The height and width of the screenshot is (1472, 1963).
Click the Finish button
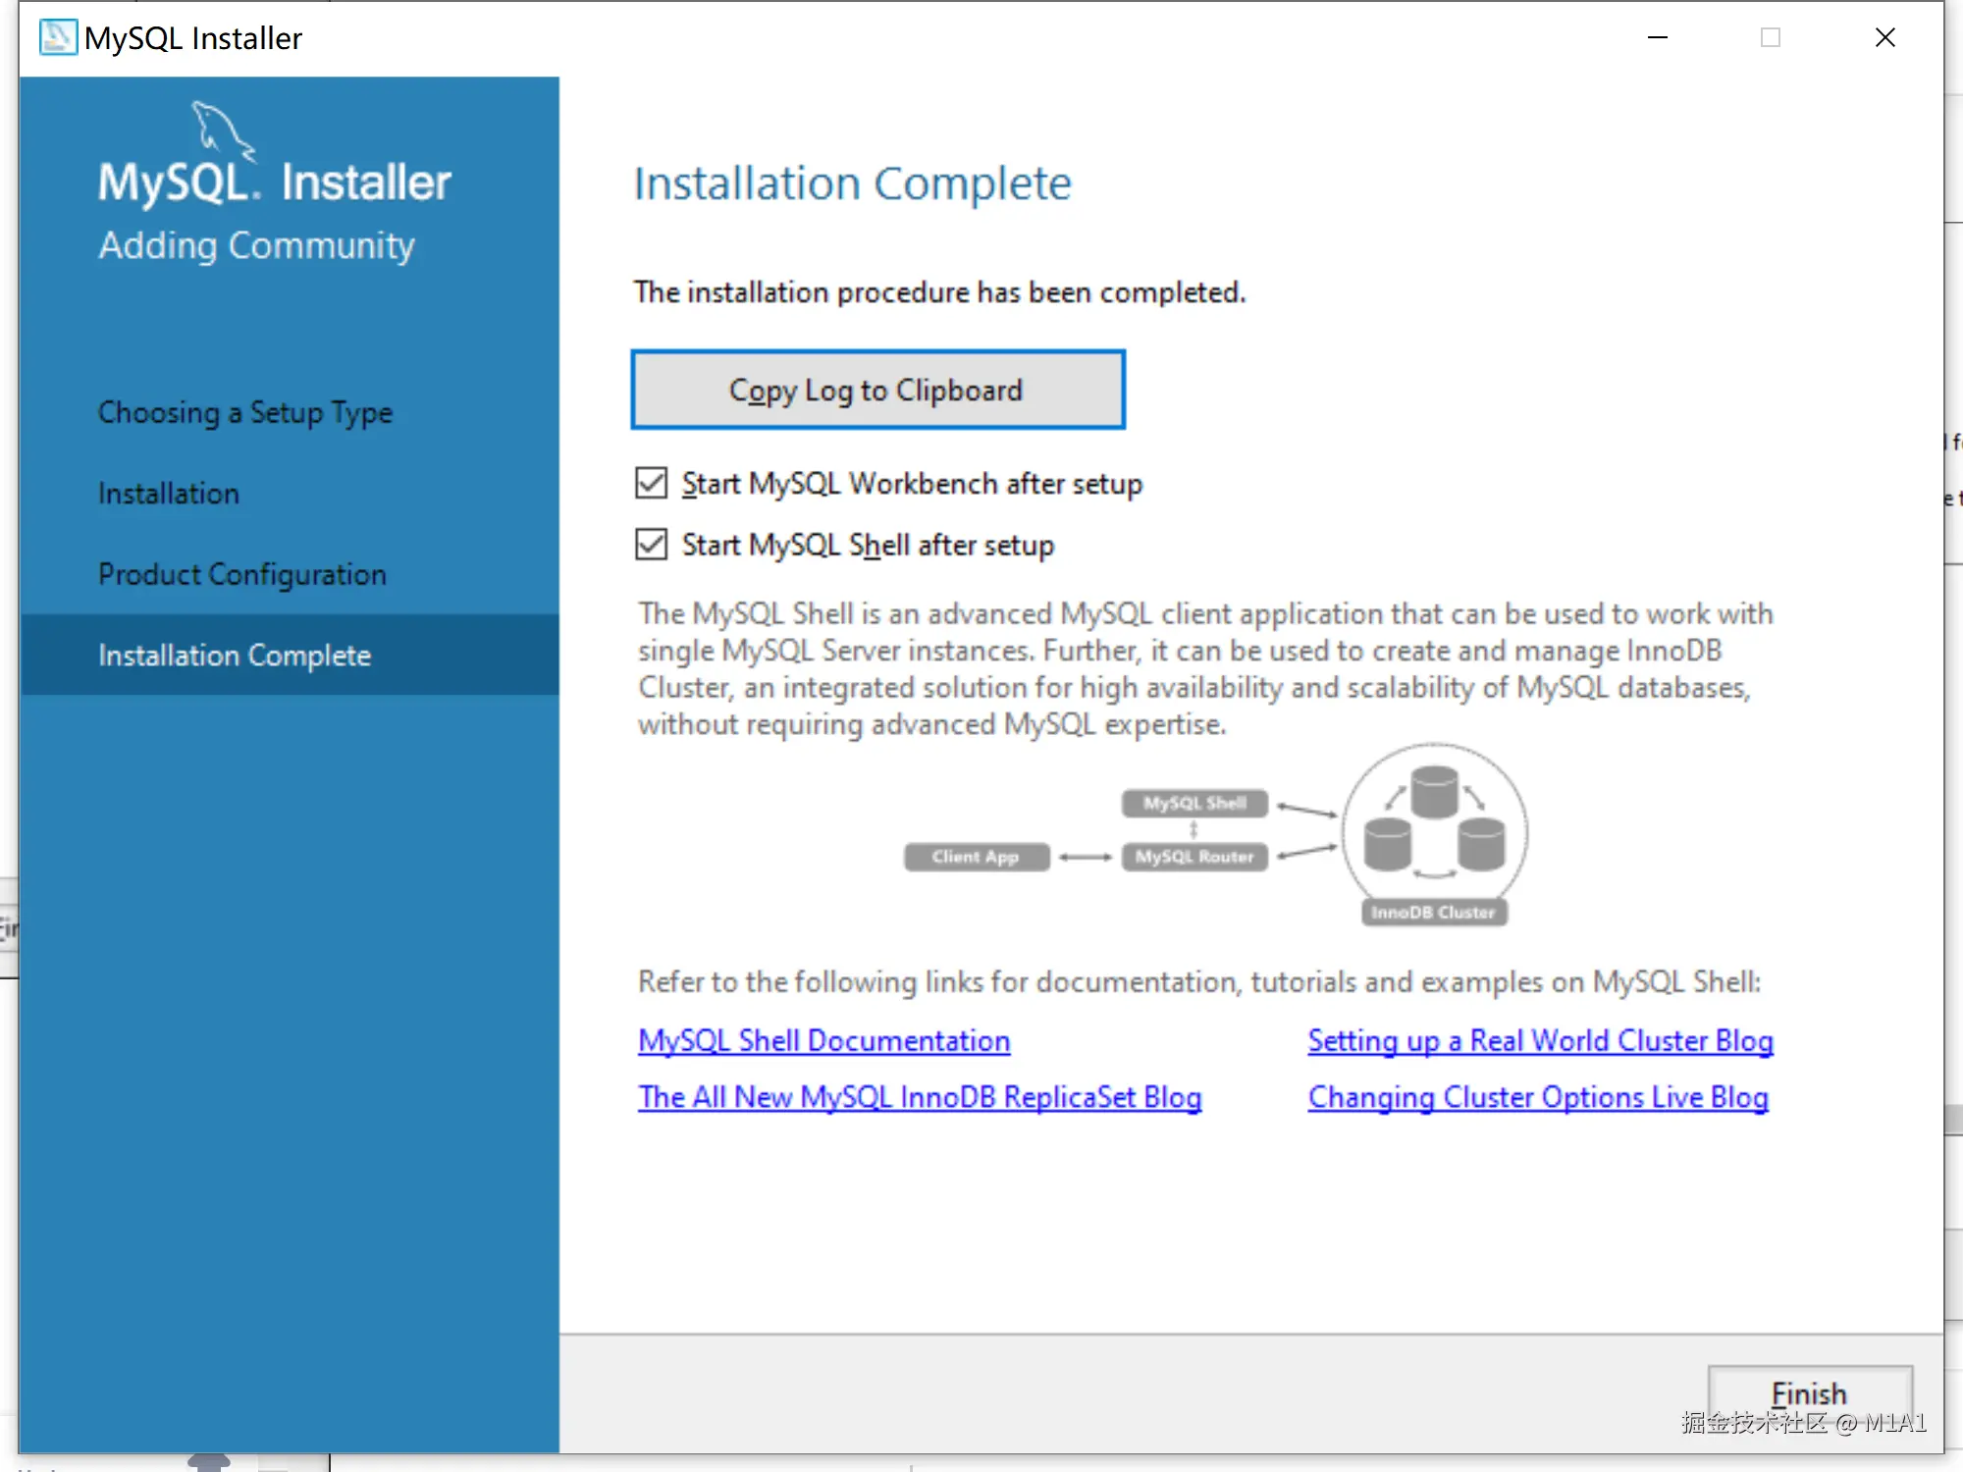click(1809, 1393)
